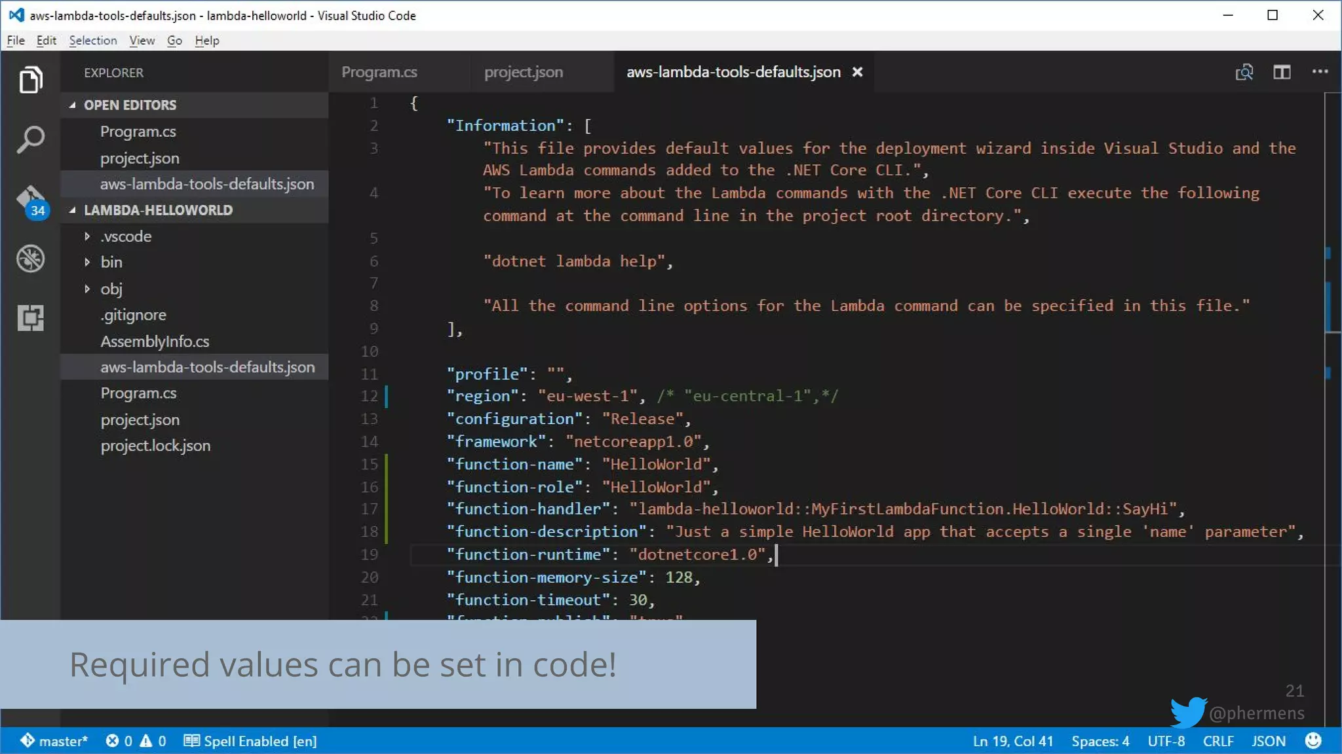Expand the obj folder
The image size is (1342, 754).
coord(87,289)
